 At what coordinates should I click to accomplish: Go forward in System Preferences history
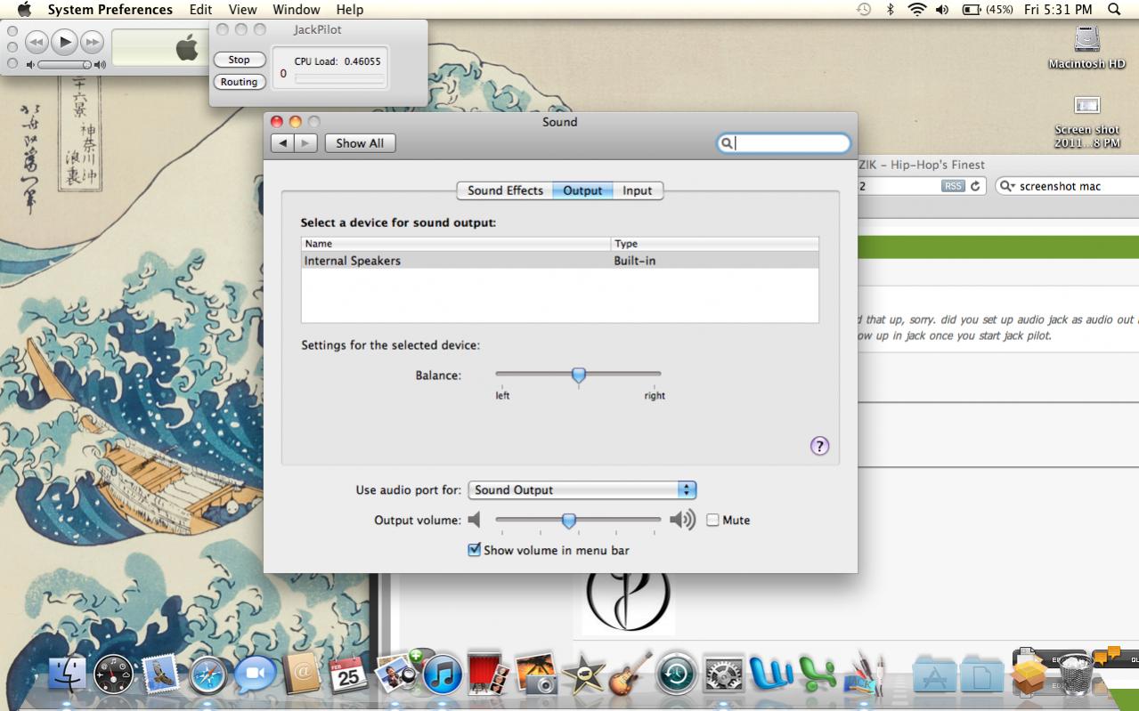[305, 143]
